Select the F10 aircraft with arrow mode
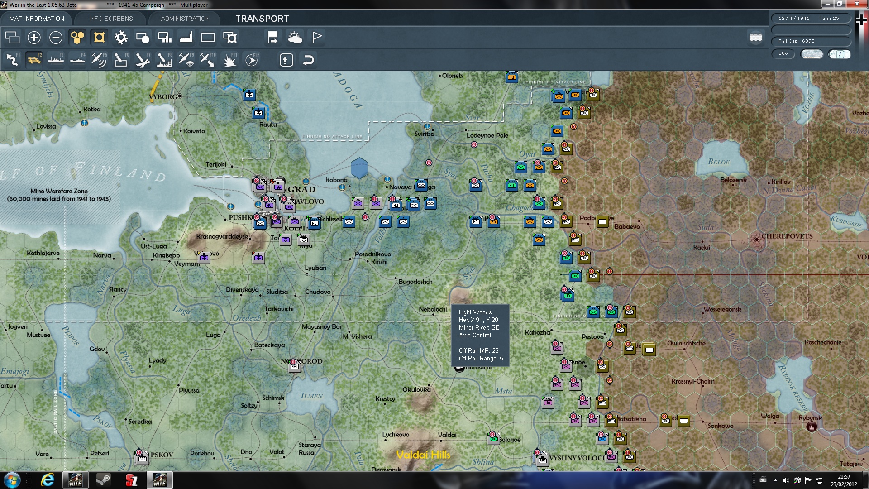Image resolution: width=869 pixels, height=489 pixels. pos(208,60)
